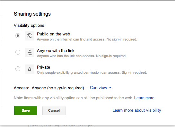Click the Sharing settings dialog title
The height and width of the screenshot is (127, 175).
pos(32,14)
